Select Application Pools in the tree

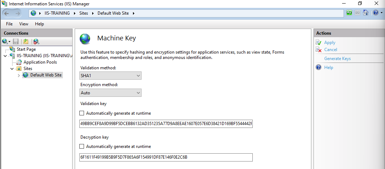(40, 62)
